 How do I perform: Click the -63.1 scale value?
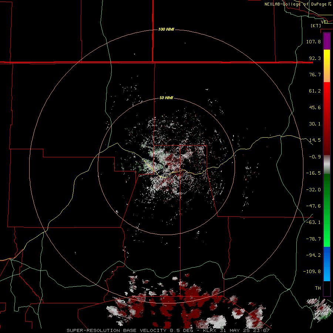313,222
